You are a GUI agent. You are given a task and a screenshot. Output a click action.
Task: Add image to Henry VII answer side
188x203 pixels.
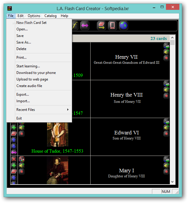tap(166, 46)
